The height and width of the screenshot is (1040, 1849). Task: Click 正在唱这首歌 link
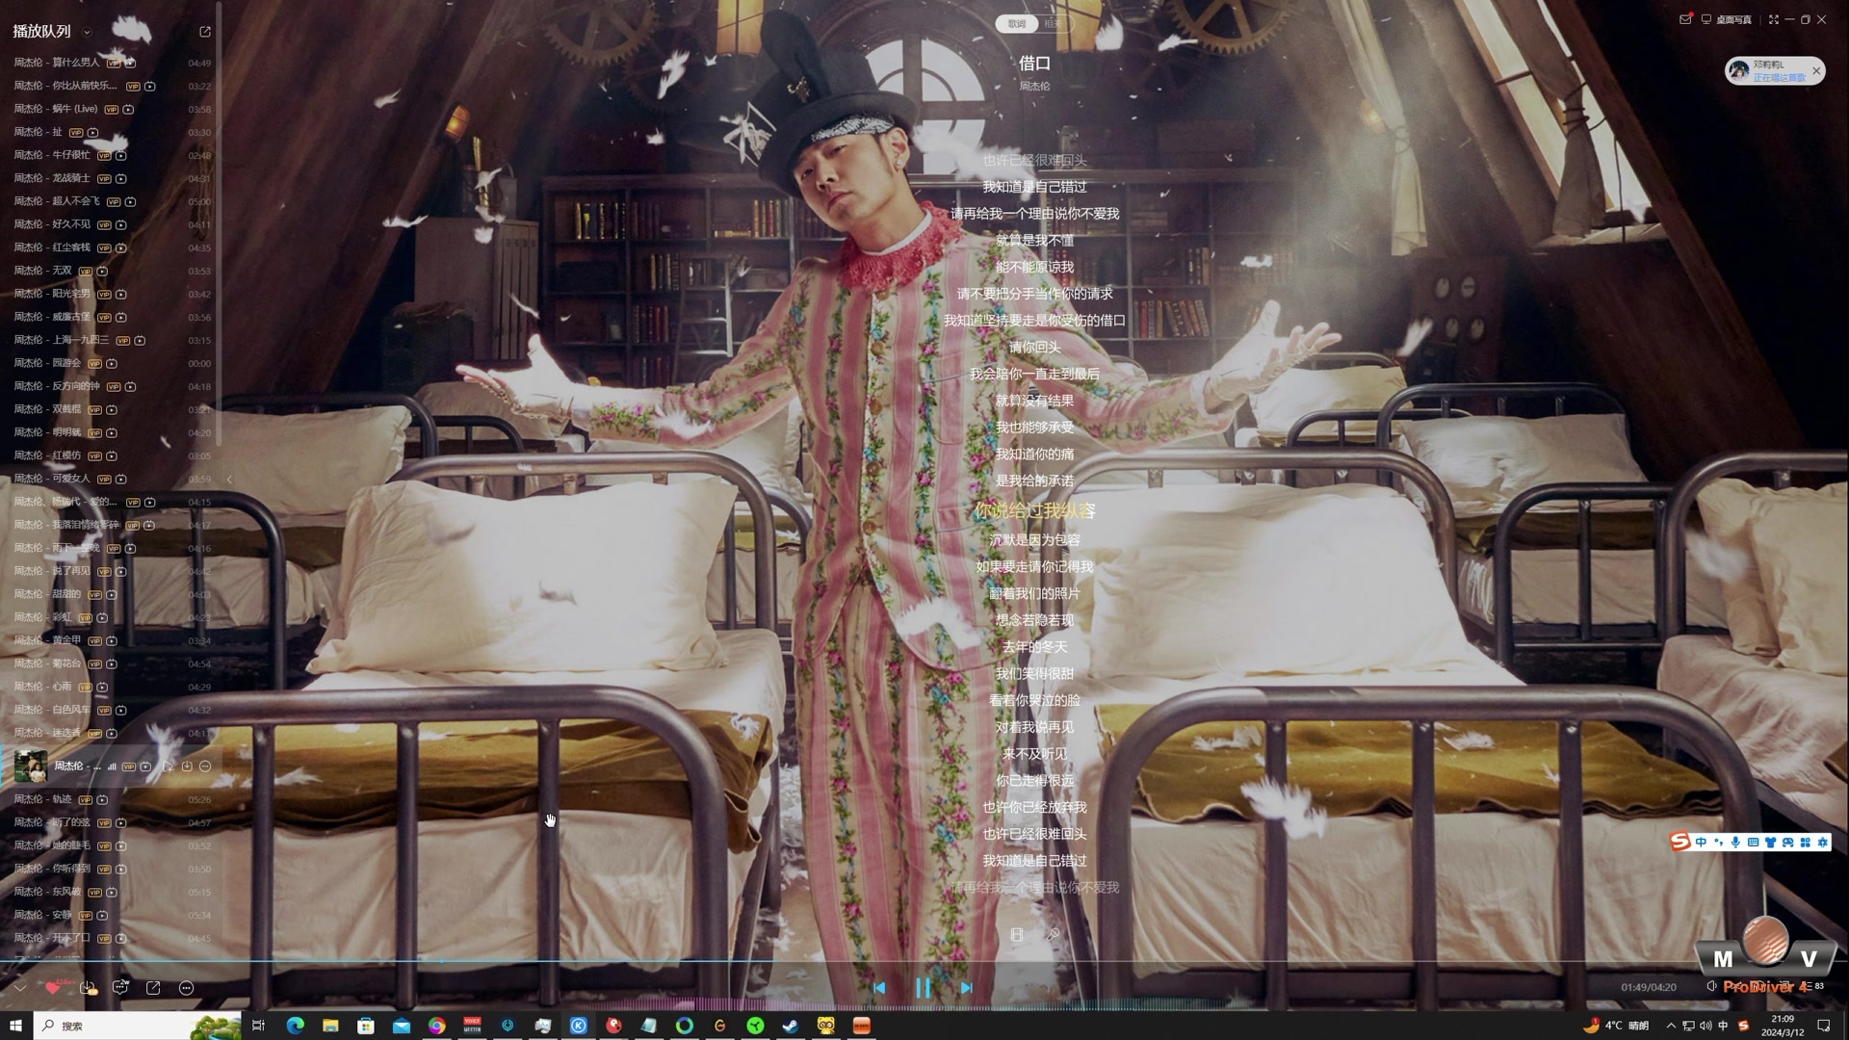pos(1779,77)
